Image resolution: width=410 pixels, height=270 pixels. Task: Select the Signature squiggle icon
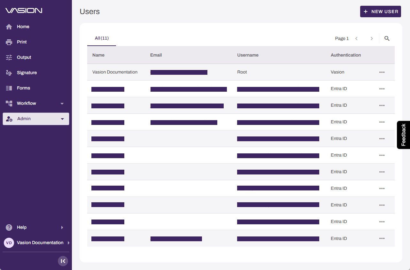pos(9,73)
